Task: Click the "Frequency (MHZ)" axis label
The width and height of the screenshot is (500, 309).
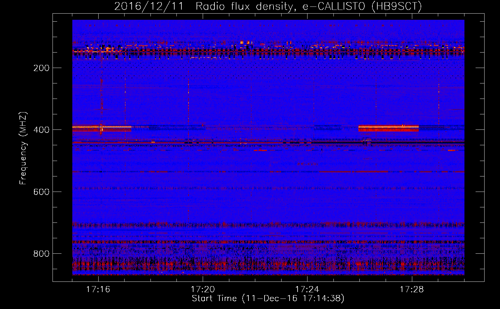Action: tap(23, 148)
